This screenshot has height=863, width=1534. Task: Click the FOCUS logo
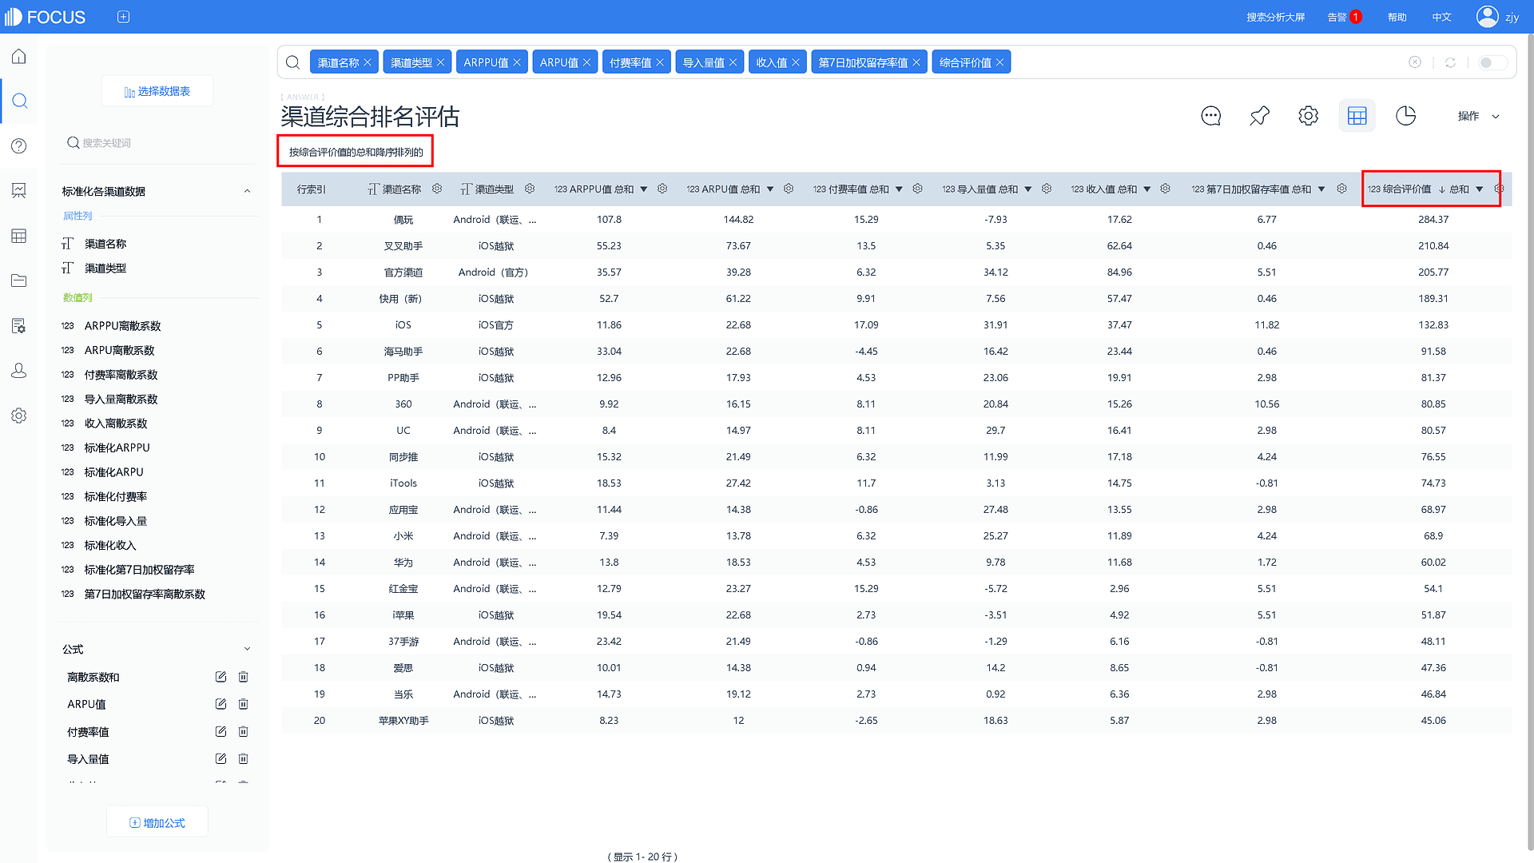click(x=45, y=17)
